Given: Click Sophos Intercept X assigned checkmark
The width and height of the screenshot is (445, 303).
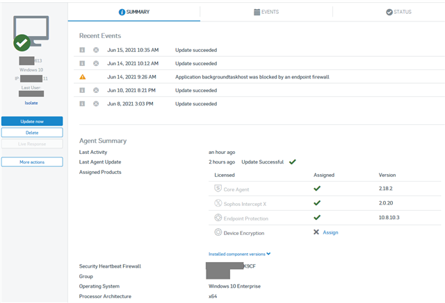Looking at the screenshot, I should tap(317, 203).
